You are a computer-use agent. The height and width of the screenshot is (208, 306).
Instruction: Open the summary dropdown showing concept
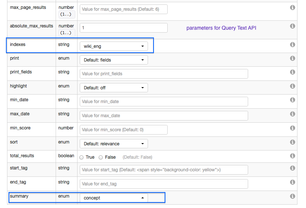tap(114, 198)
